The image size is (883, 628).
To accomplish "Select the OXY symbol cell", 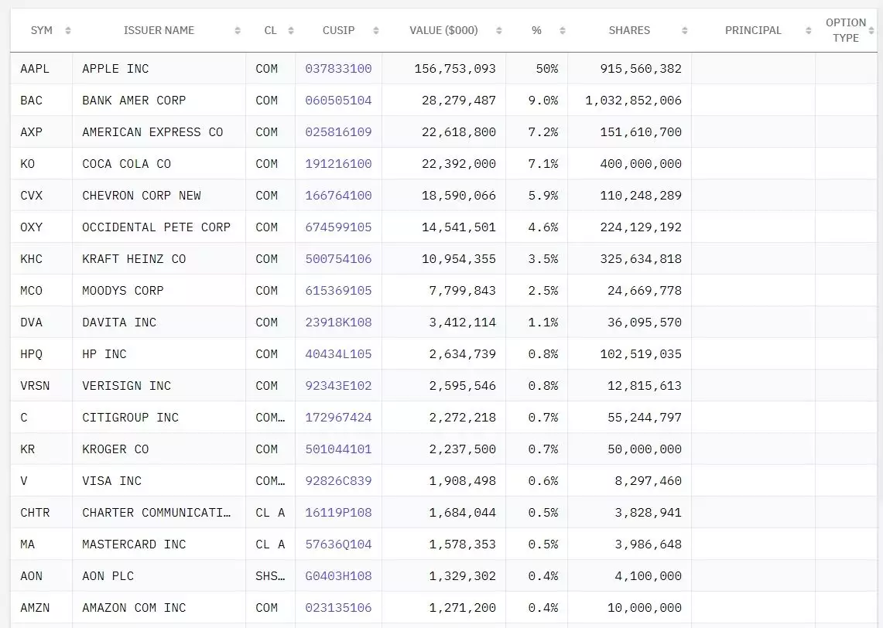I will [41, 227].
